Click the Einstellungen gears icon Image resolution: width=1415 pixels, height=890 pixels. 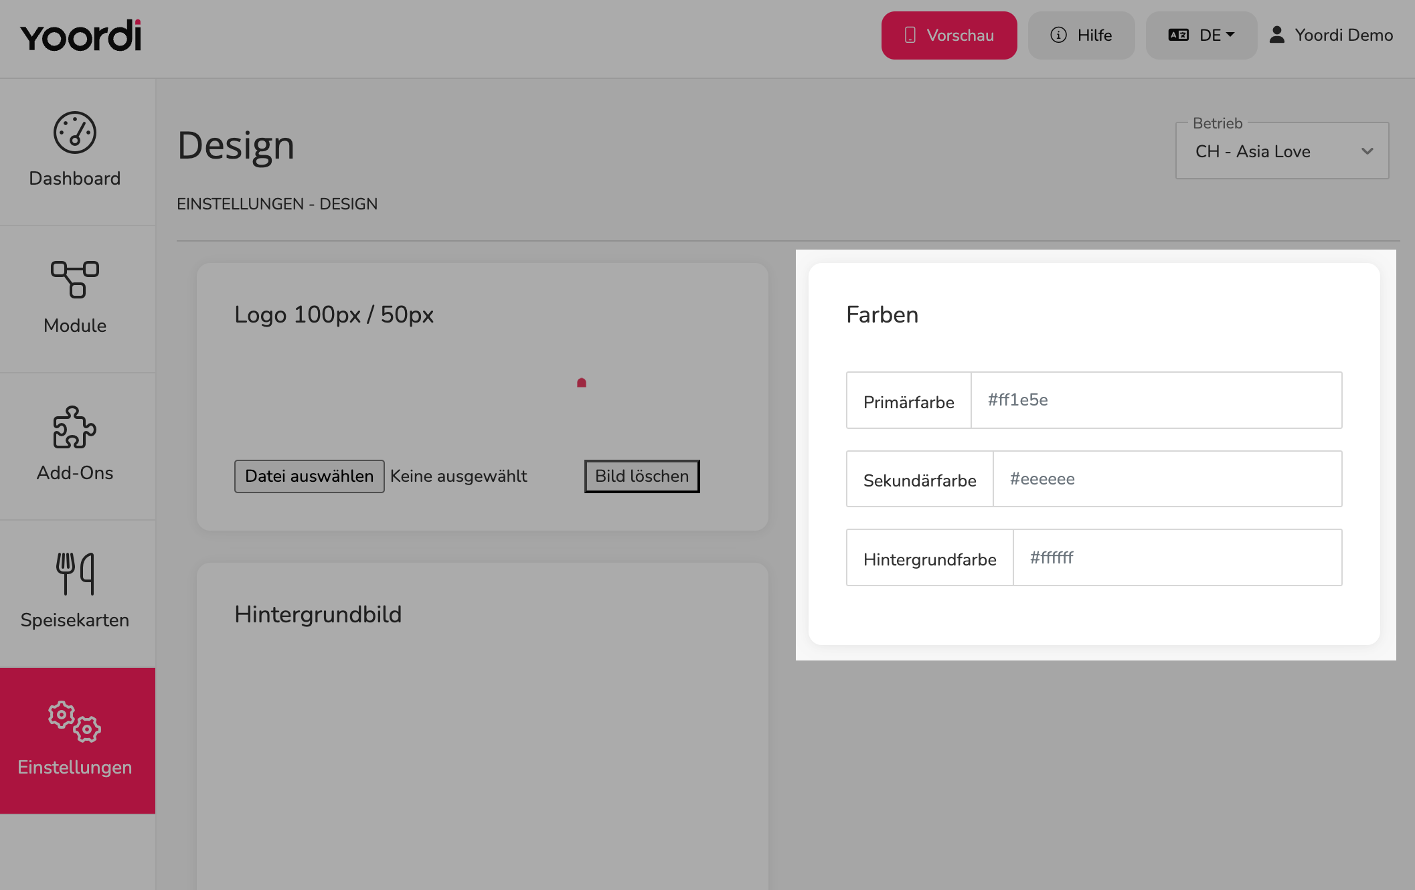[x=75, y=721]
